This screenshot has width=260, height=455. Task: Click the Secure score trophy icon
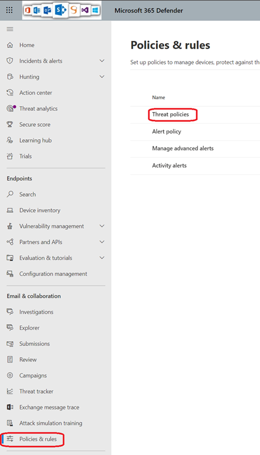(10, 124)
